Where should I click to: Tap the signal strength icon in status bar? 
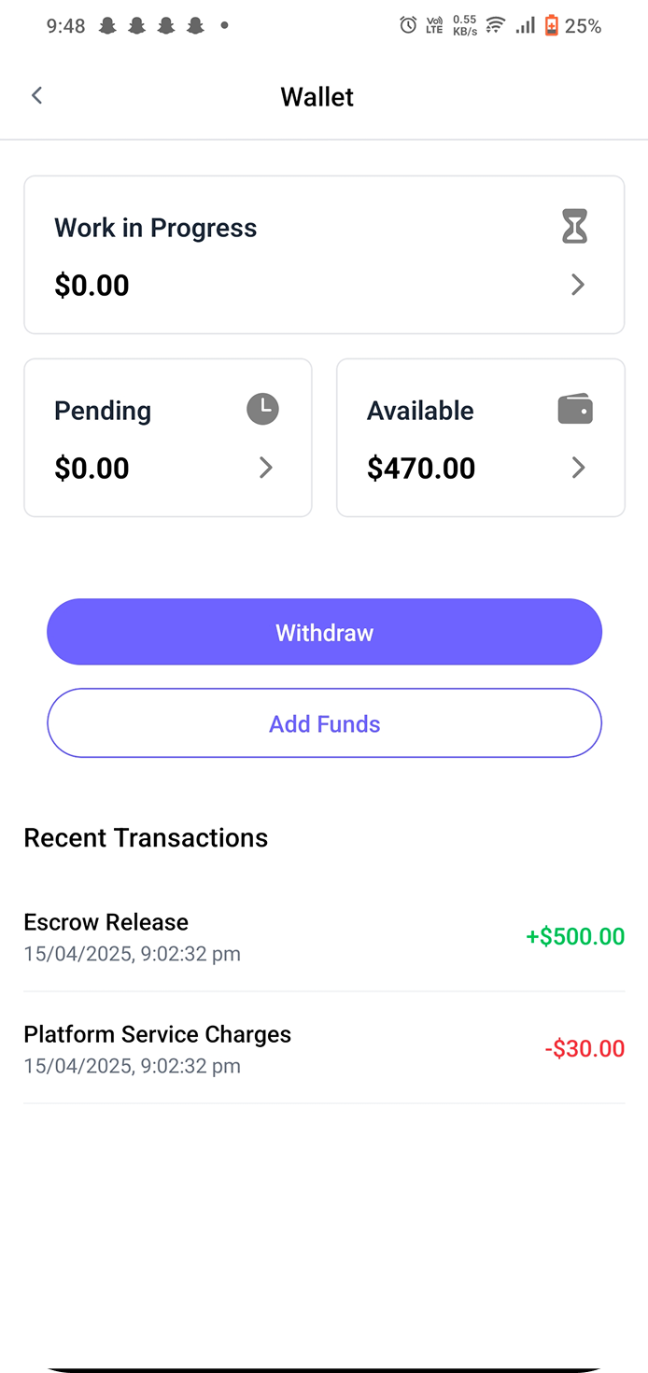(526, 25)
